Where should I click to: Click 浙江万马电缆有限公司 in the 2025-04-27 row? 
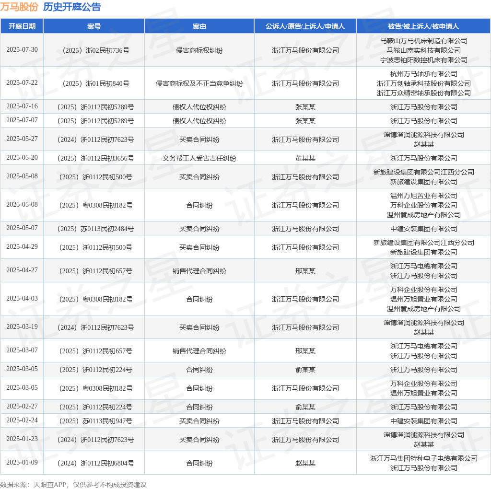click(424, 266)
